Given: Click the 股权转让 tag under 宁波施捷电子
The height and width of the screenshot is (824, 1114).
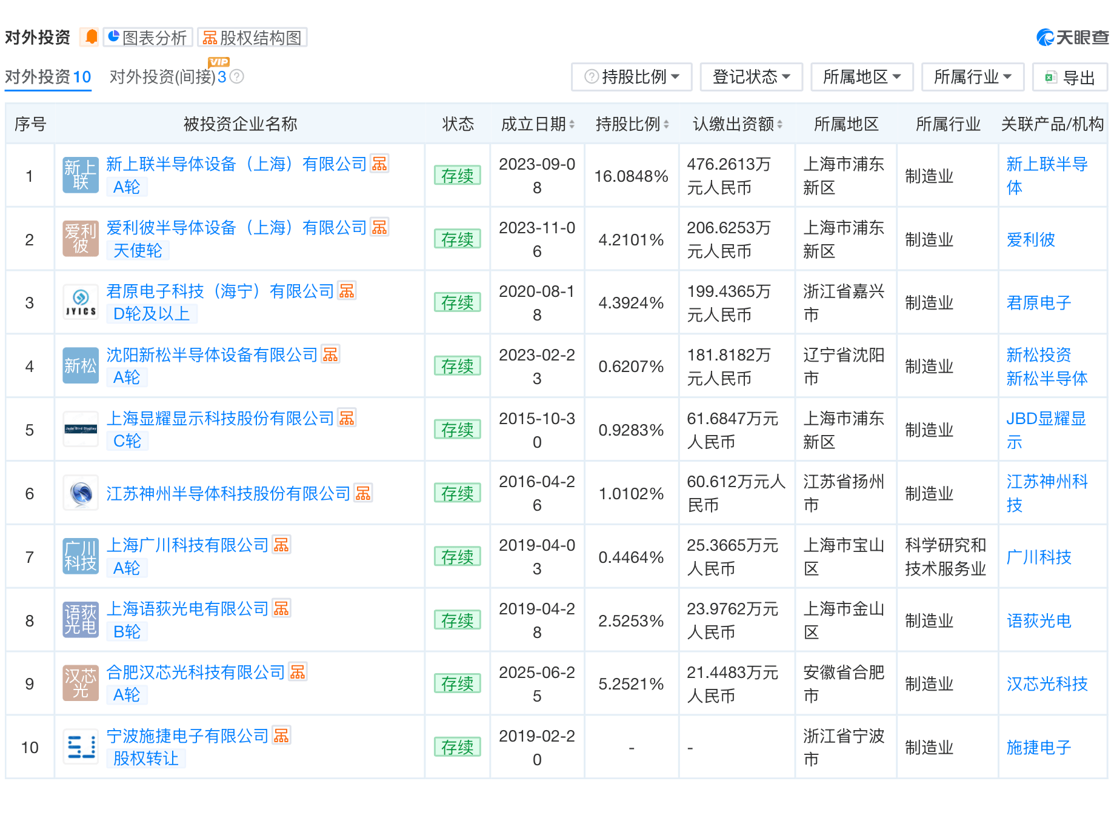Looking at the screenshot, I should click(146, 759).
